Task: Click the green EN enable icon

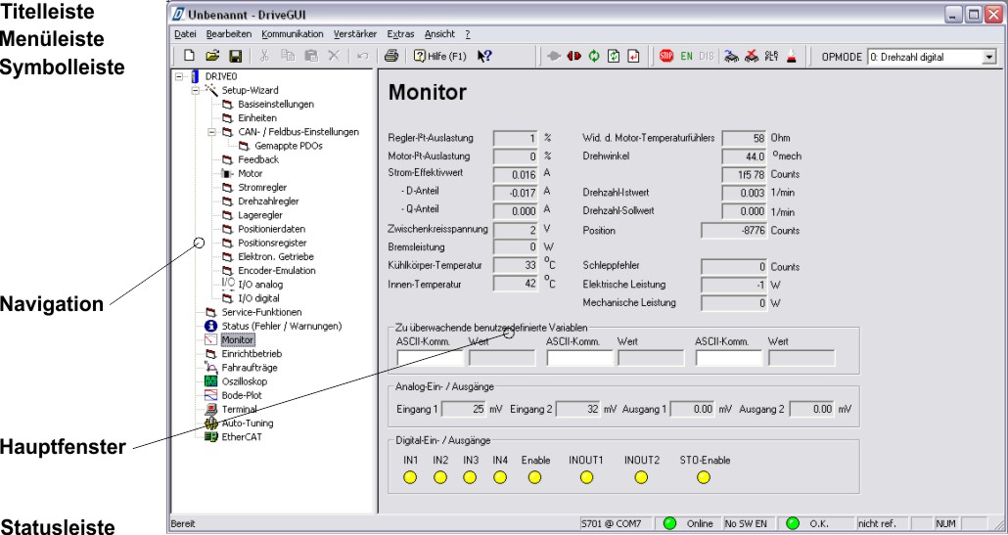Action: point(687,57)
